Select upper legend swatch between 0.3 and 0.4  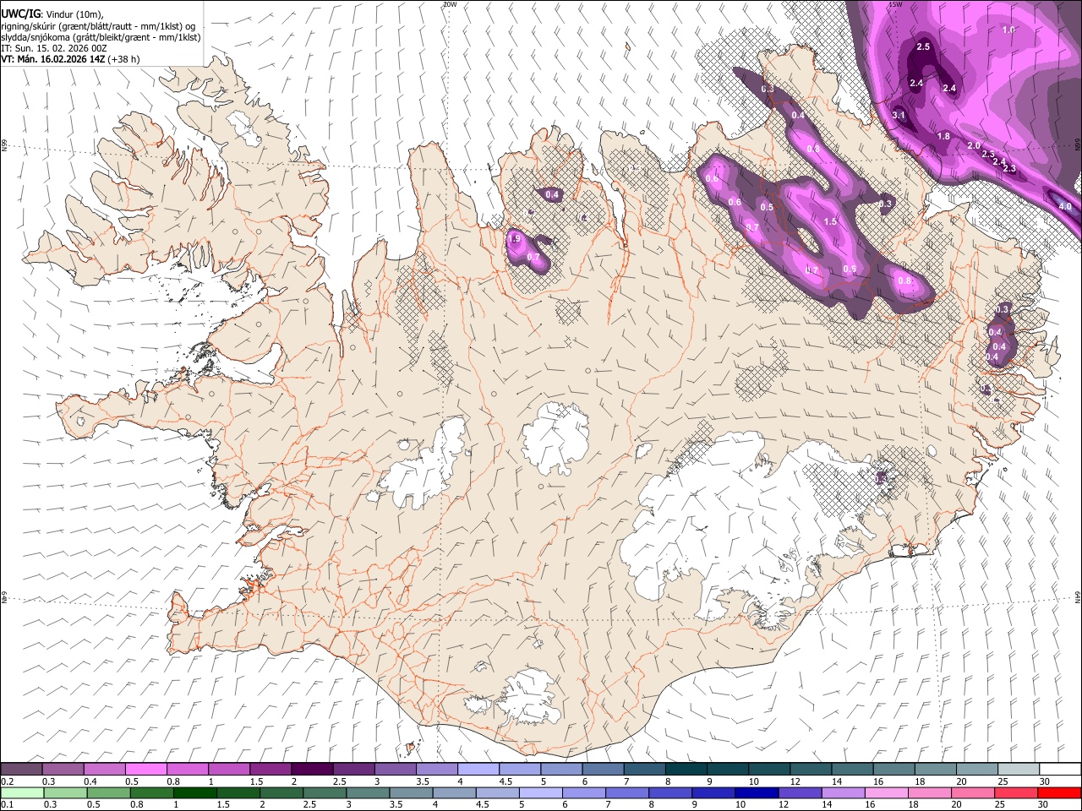tap(63, 770)
